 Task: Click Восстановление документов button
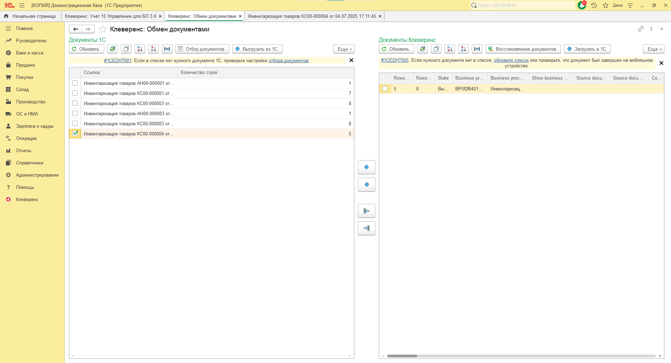[523, 49]
